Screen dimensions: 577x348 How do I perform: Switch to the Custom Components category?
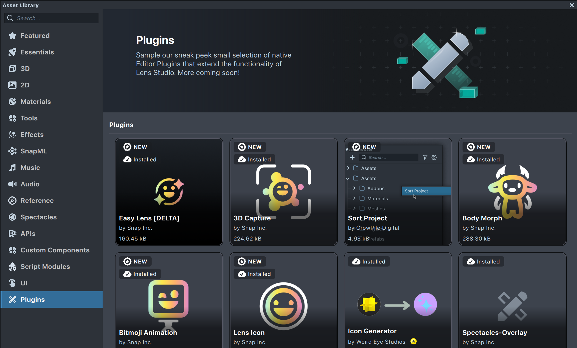[55, 250]
